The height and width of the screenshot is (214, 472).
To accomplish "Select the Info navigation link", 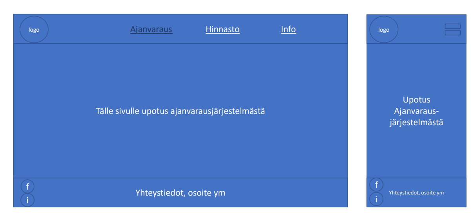I will pyautogui.click(x=288, y=29).
